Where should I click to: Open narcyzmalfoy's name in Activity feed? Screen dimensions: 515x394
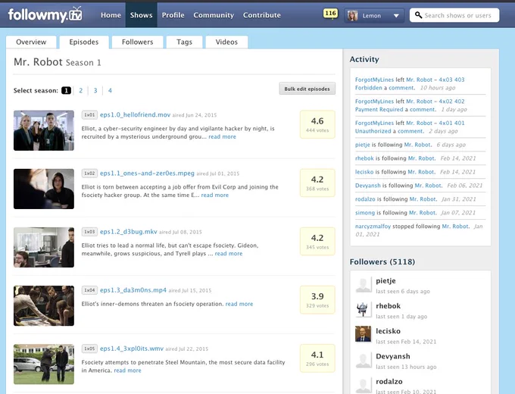pyautogui.click(x=373, y=227)
